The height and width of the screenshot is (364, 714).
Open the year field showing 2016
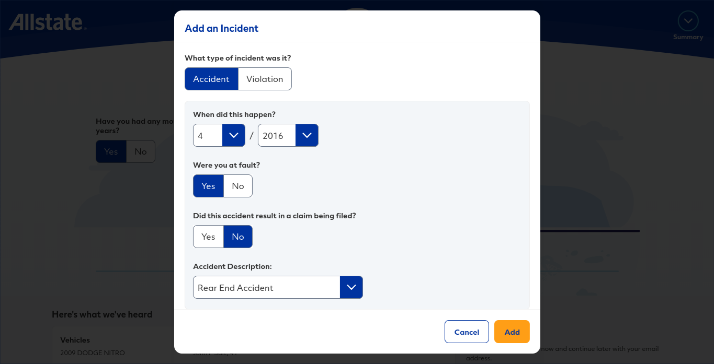coord(277,135)
